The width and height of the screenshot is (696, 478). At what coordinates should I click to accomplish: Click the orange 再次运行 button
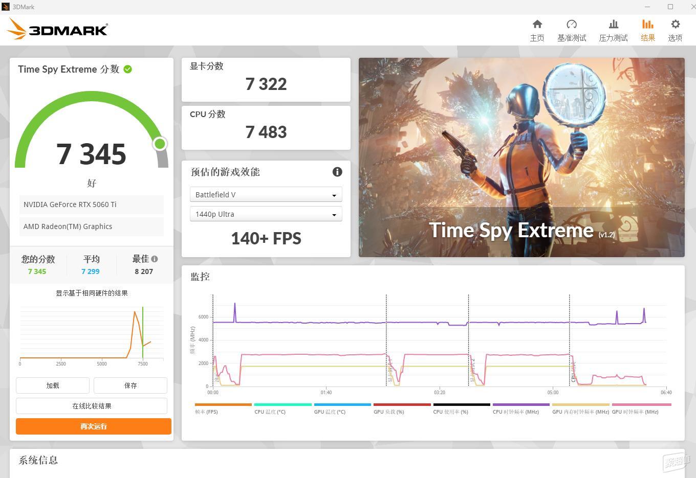coord(94,426)
